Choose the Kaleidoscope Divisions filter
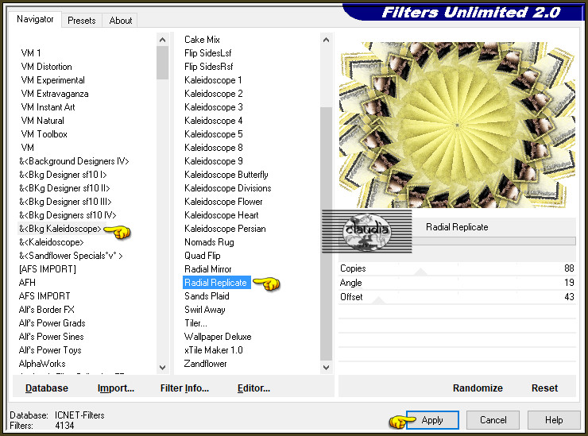Image resolution: width=588 pixels, height=436 pixels. pos(227,188)
